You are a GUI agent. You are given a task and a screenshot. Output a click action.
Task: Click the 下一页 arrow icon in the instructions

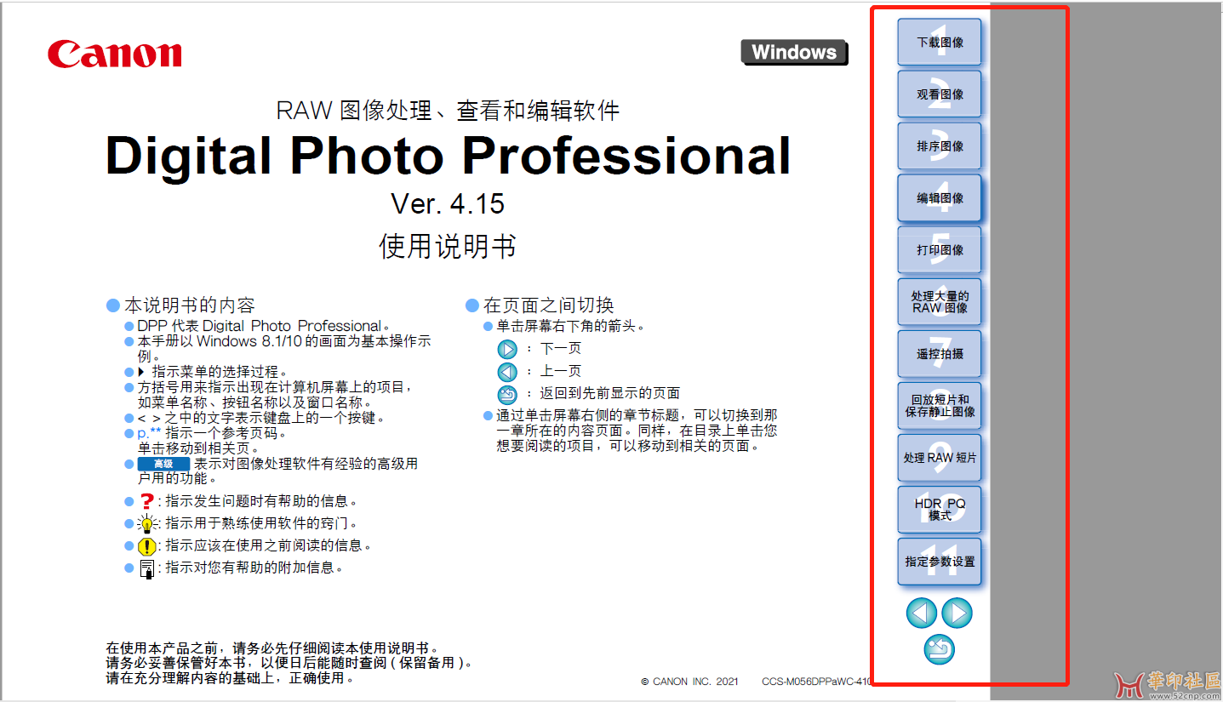(x=507, y=349)
